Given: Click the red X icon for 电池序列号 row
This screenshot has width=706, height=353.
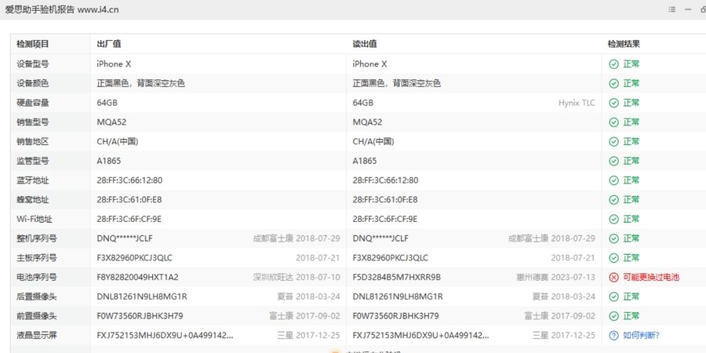Looking at the screenshot, I should [x=613, y=277].
